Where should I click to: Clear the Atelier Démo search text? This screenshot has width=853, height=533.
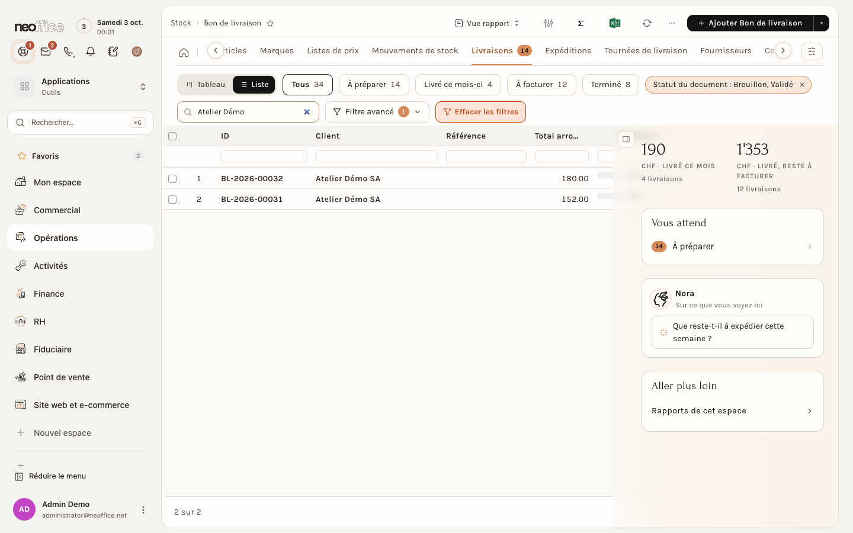click(307, 112)
